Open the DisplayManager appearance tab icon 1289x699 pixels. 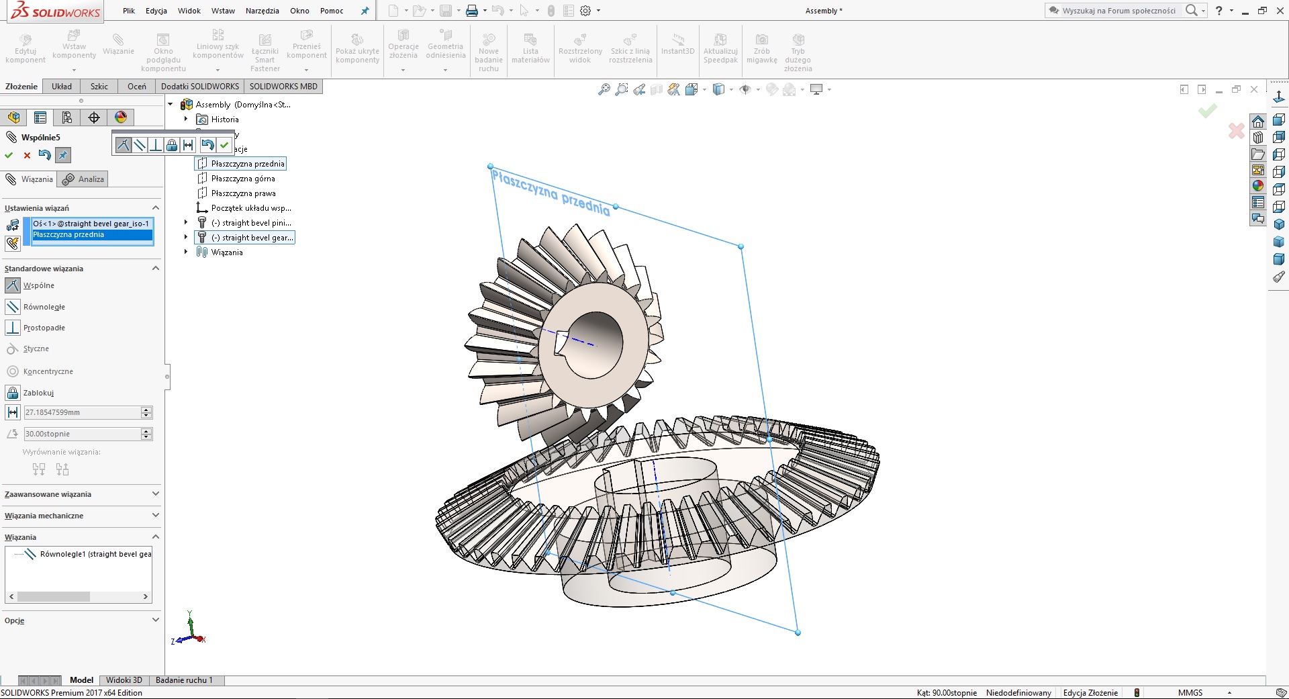pyautogui.click(x=121, y=118)
